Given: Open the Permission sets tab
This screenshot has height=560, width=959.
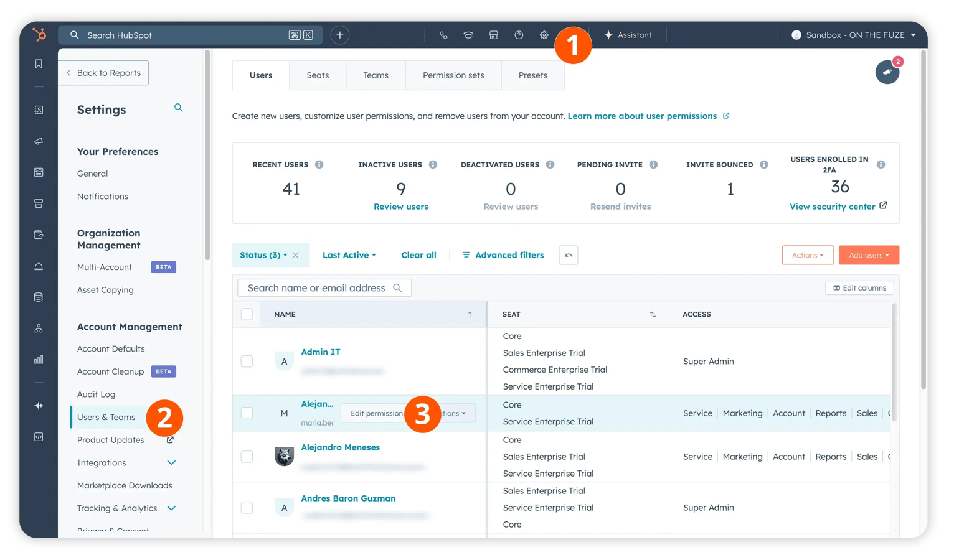Looking at the screenshot, I should (x=453, y=75).
